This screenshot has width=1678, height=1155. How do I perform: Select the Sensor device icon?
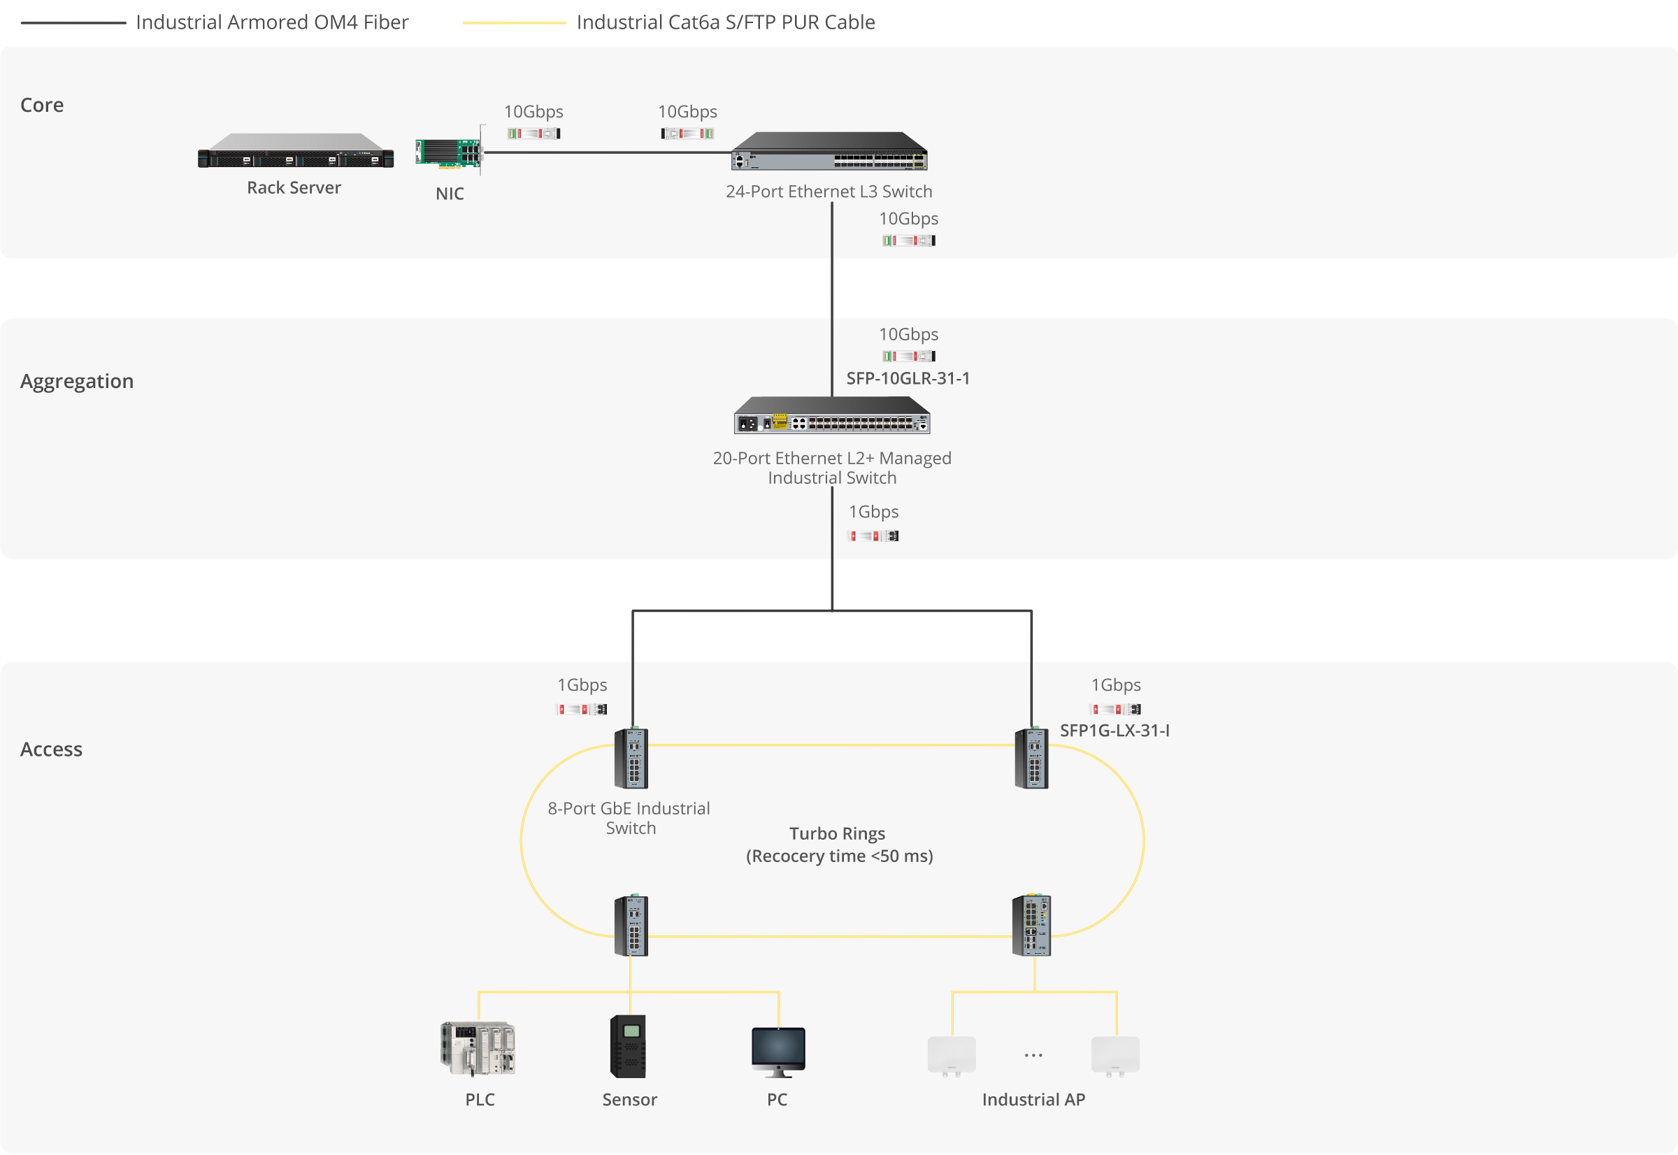click(628, 1047)
